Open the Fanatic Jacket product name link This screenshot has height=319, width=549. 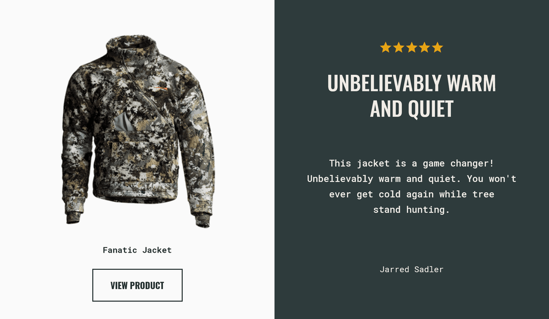[x=137, y=250]
